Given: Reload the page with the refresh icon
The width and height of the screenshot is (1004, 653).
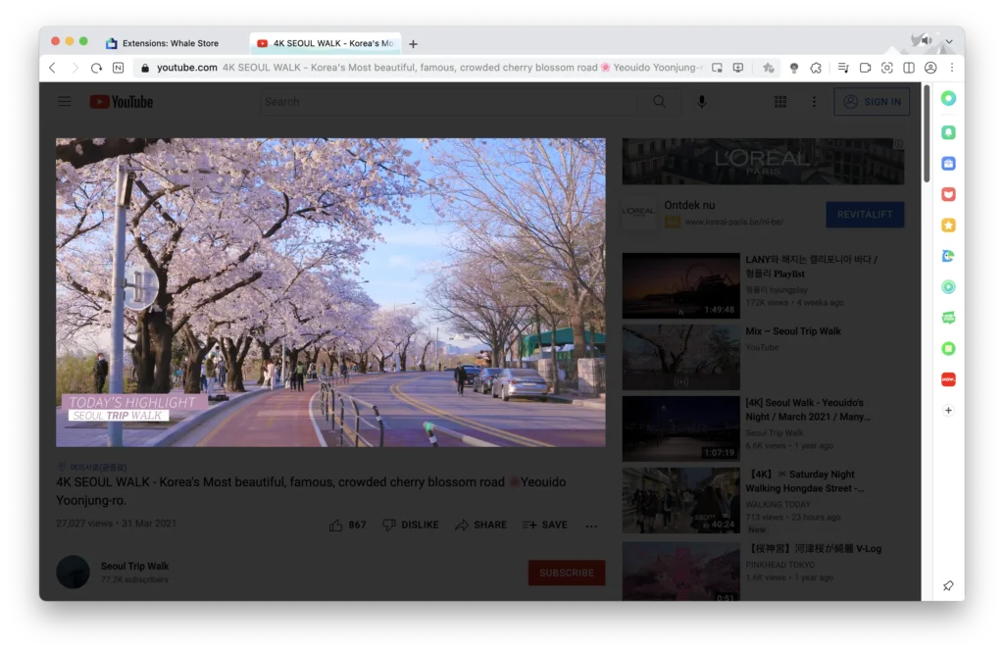Looking at the screenshot, I should [96, 68].
